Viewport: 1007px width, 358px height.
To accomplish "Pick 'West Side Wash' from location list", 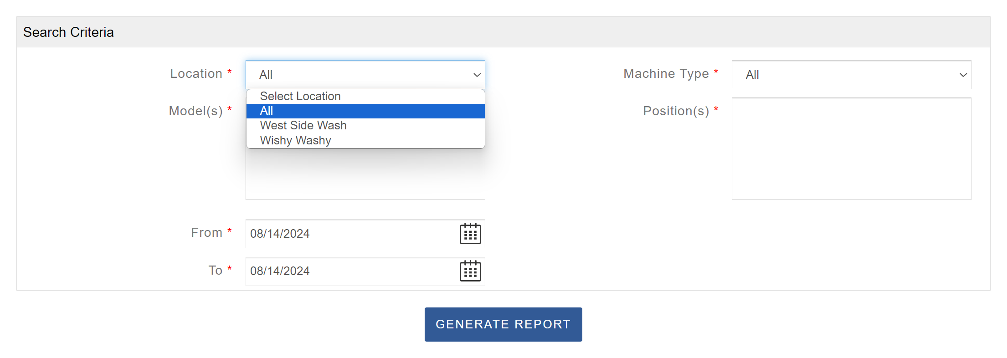I will (x=303, y=125).
